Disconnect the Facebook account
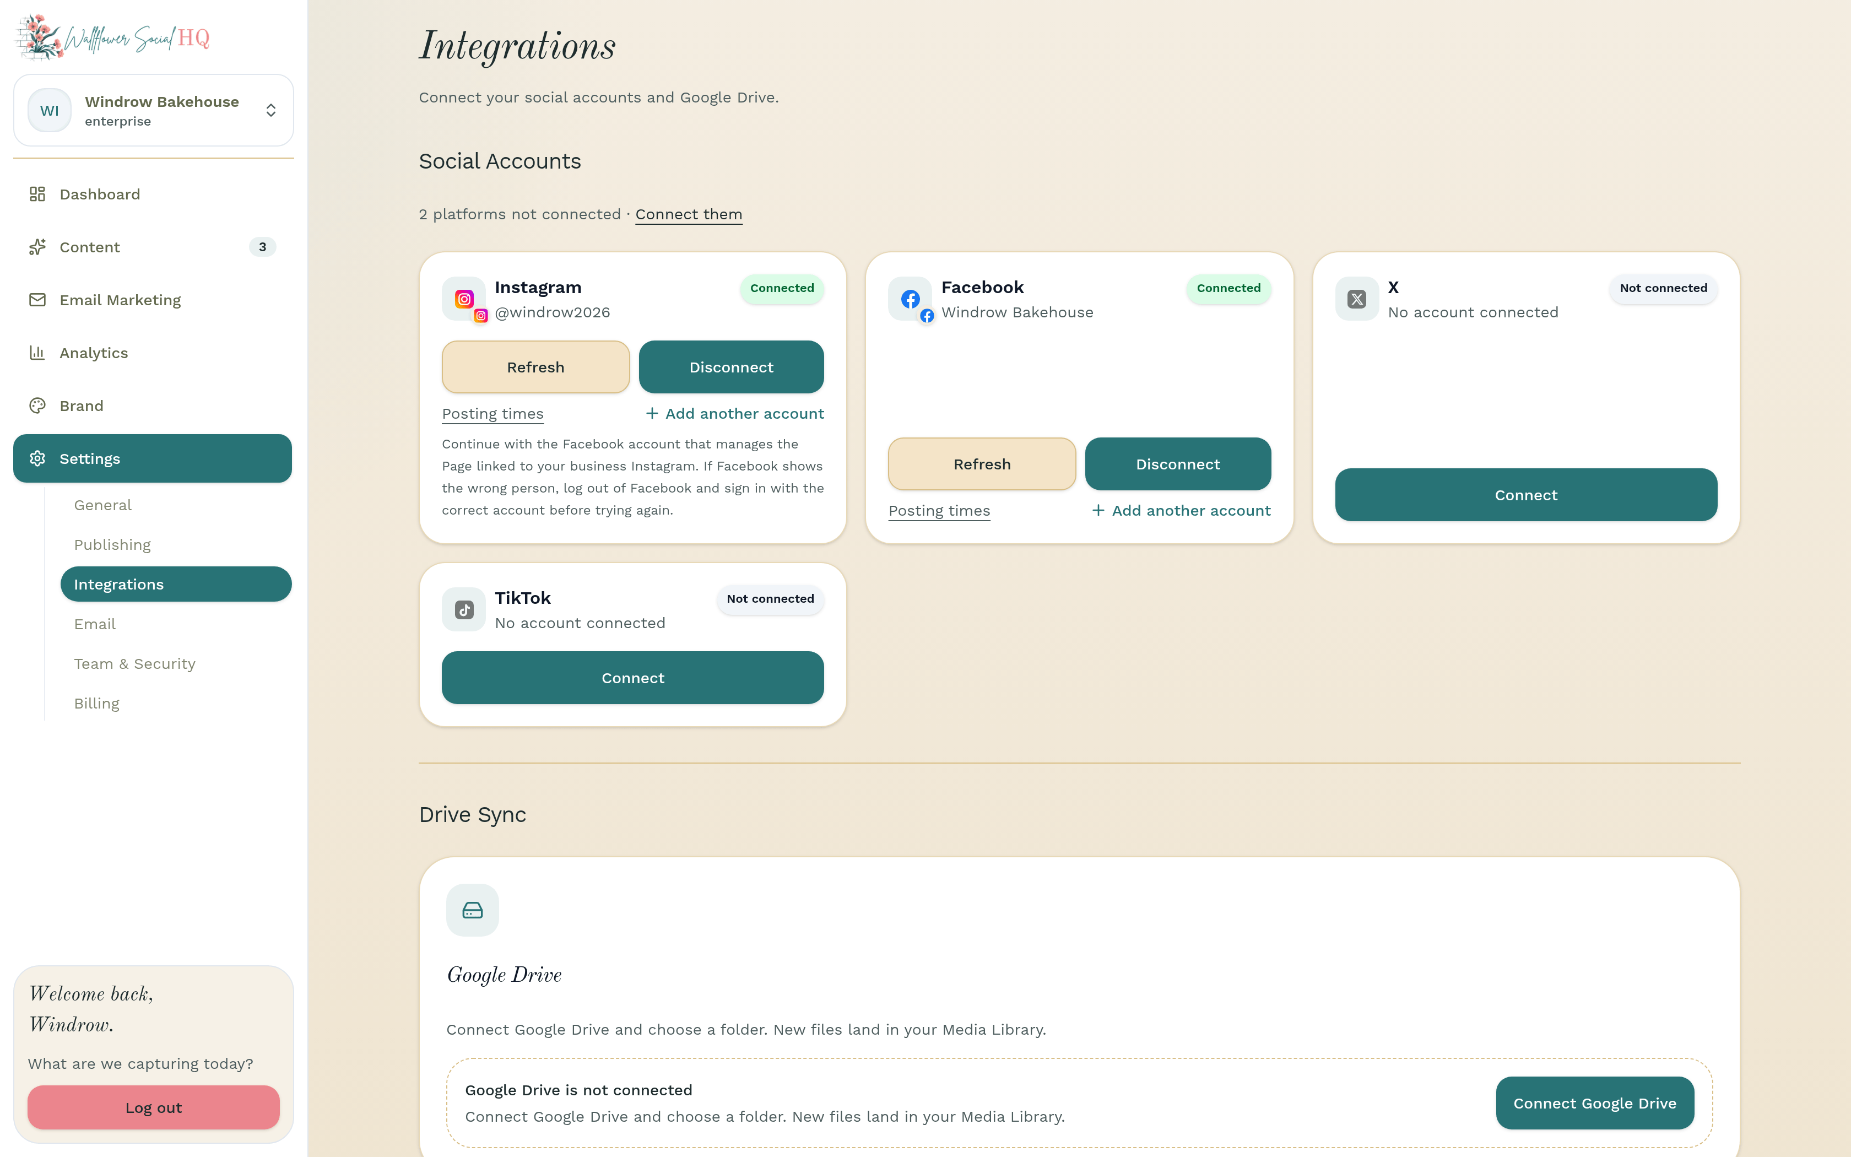The width and height of the screenshot is (1851, 1157). [x=1178, y=464]
